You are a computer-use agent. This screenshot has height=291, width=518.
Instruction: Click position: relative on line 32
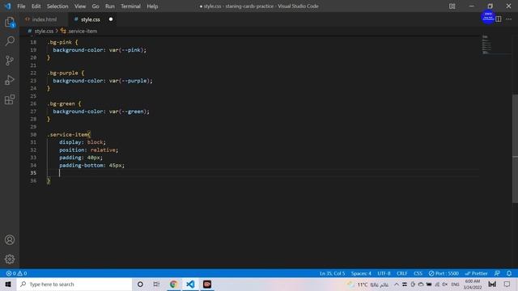[88, 150]
